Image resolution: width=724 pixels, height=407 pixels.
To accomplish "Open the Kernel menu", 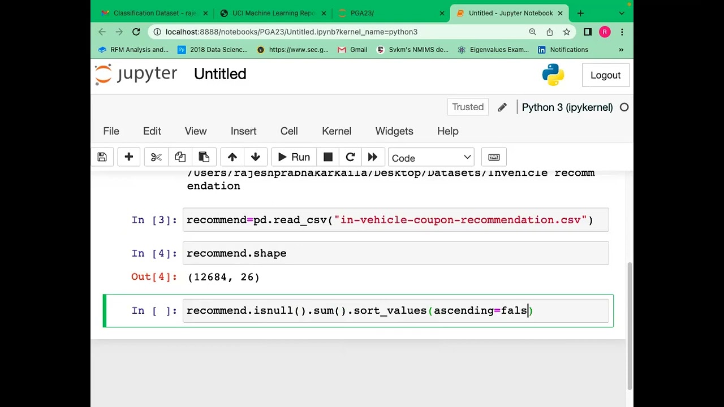I will click(337, 131).
